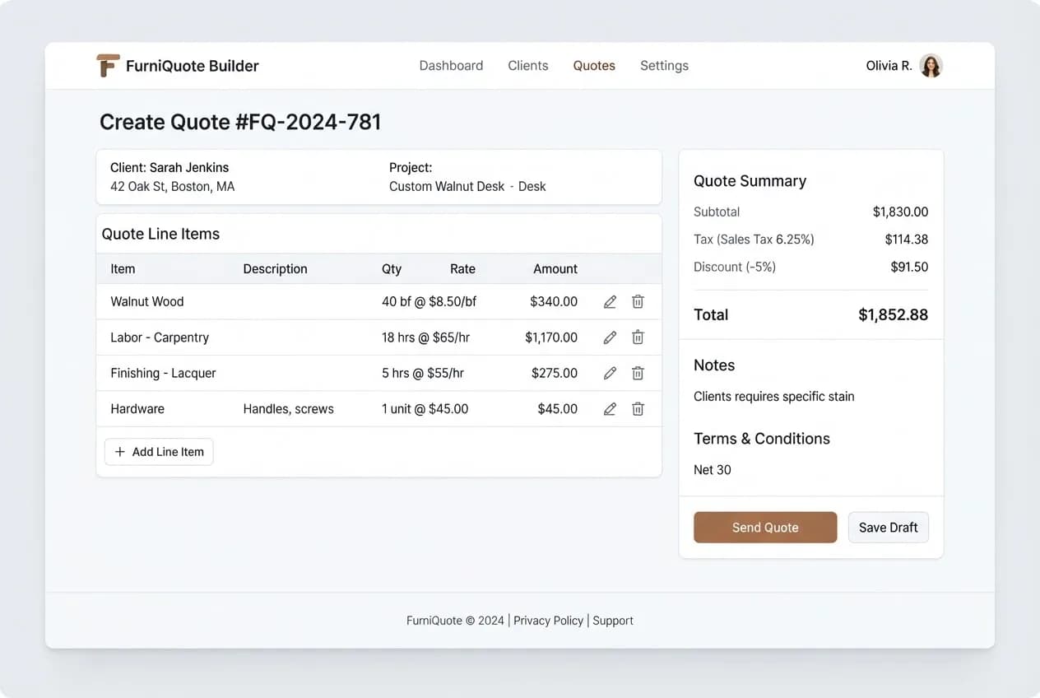This screenshot has width=1040, height=698.
Task: Save the quote as draft
Action: pos(889,528)
